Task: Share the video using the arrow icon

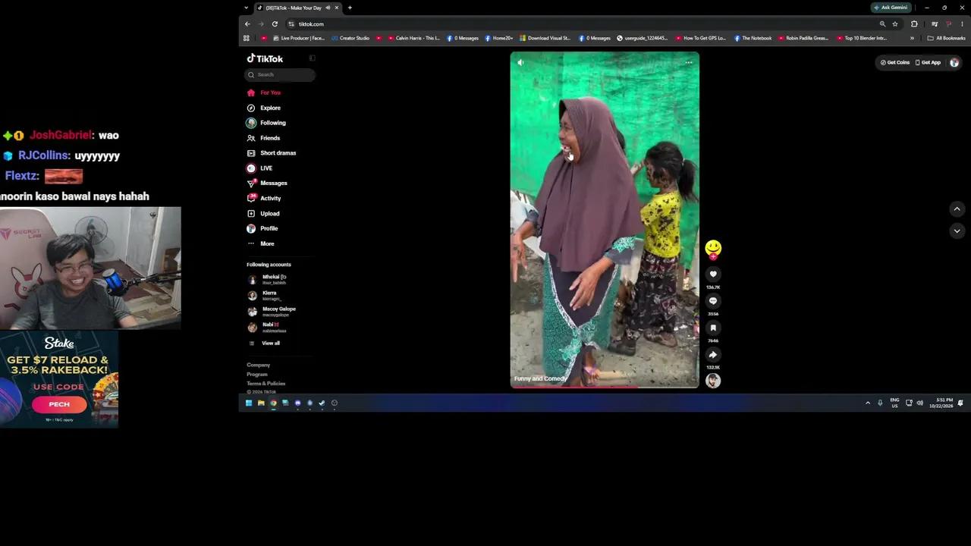Action: (x=713, y=355)
